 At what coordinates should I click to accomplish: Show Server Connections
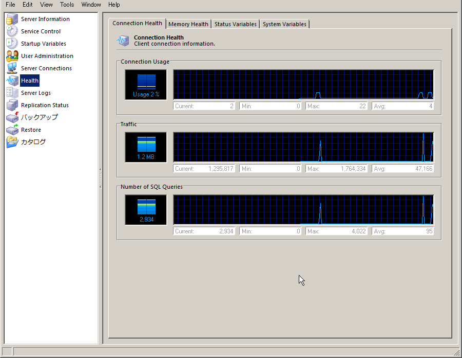pyautogui.click(x=46, y=68)
